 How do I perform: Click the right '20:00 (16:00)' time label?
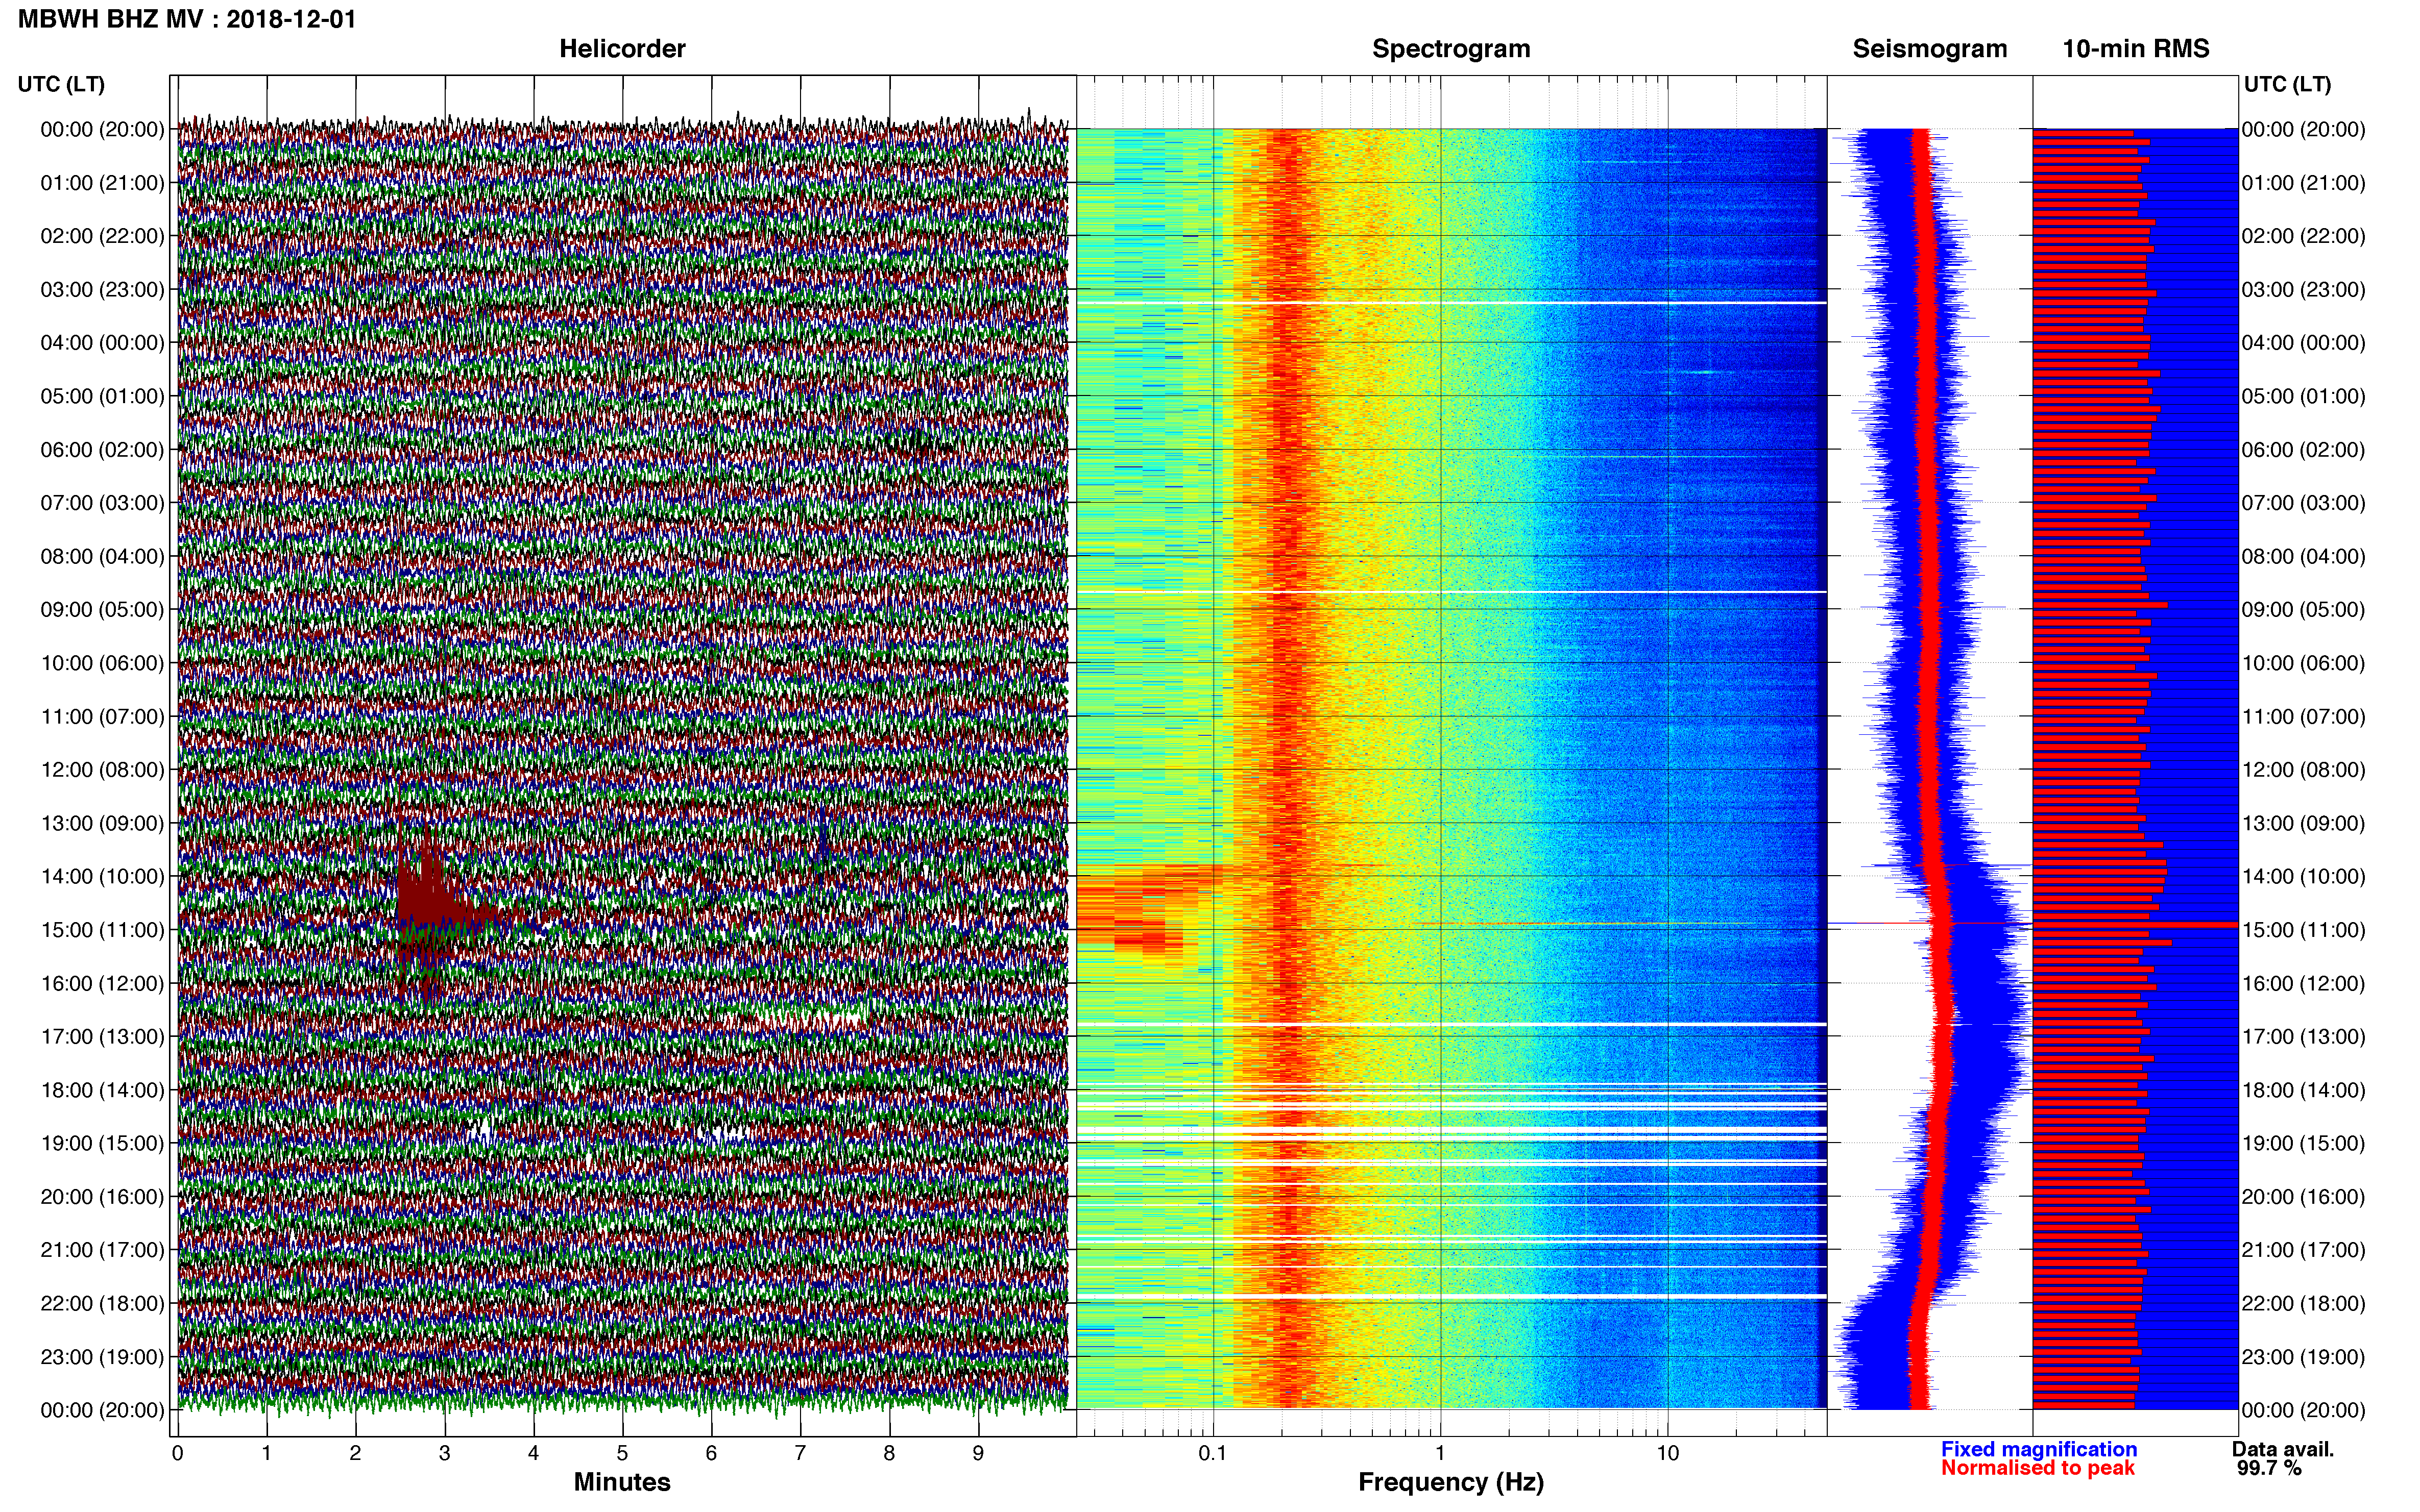coord(2304,1197)
